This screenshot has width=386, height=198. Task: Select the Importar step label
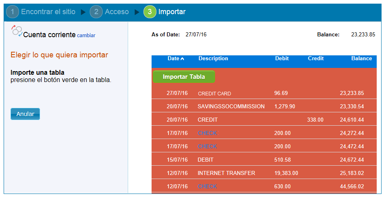tap(172, 12)
